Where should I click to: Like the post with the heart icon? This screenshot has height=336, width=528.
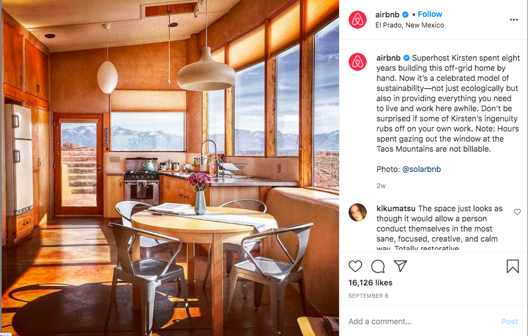(x=355, y=266)
